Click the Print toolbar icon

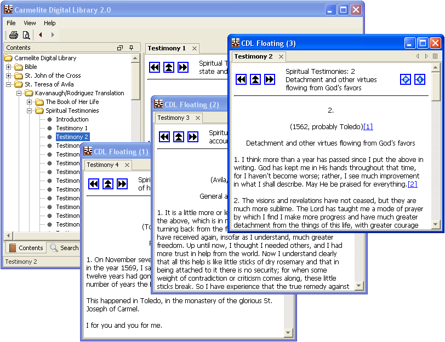13,35
